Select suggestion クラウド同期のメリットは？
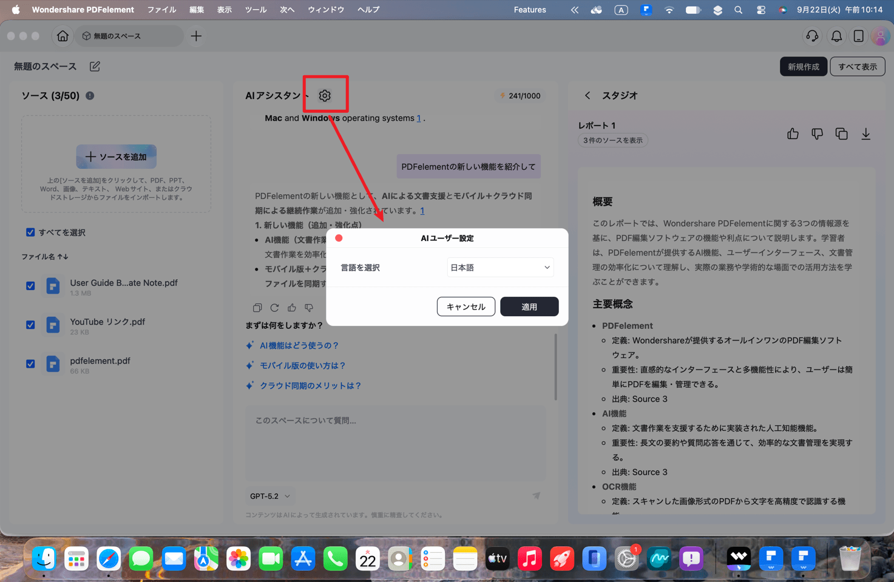Image resolution: width=894 pixels, height=582 pixels. 311,385
